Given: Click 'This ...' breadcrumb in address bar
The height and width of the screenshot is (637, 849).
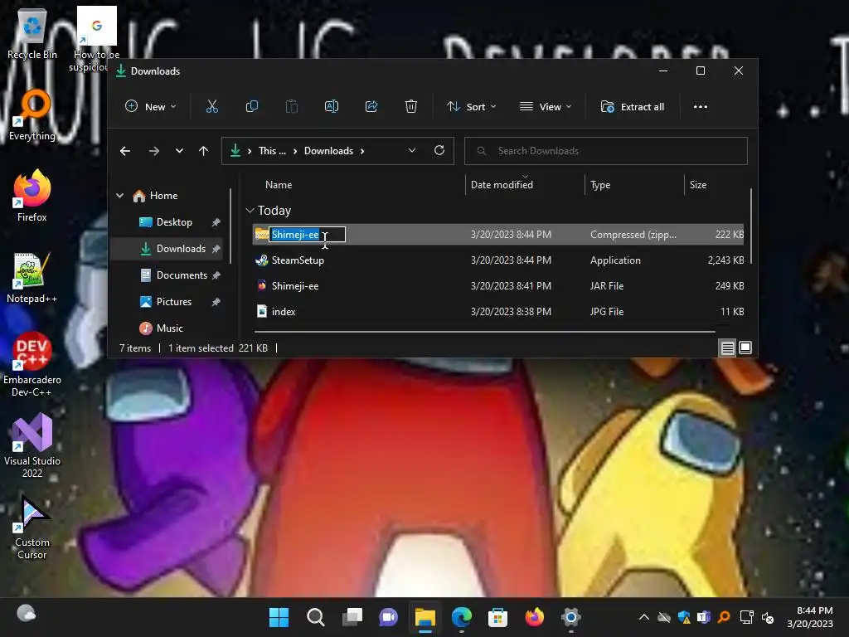Looking at the screenshot, I should coord(272,151).
